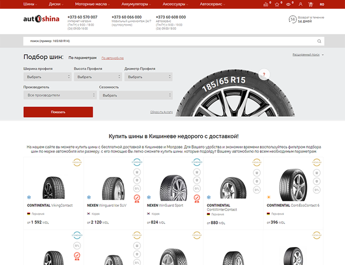345x265 pixels.
Task: Click red award ribbon on Nexen Winguard Ice SUV
Action: point(137,199)
